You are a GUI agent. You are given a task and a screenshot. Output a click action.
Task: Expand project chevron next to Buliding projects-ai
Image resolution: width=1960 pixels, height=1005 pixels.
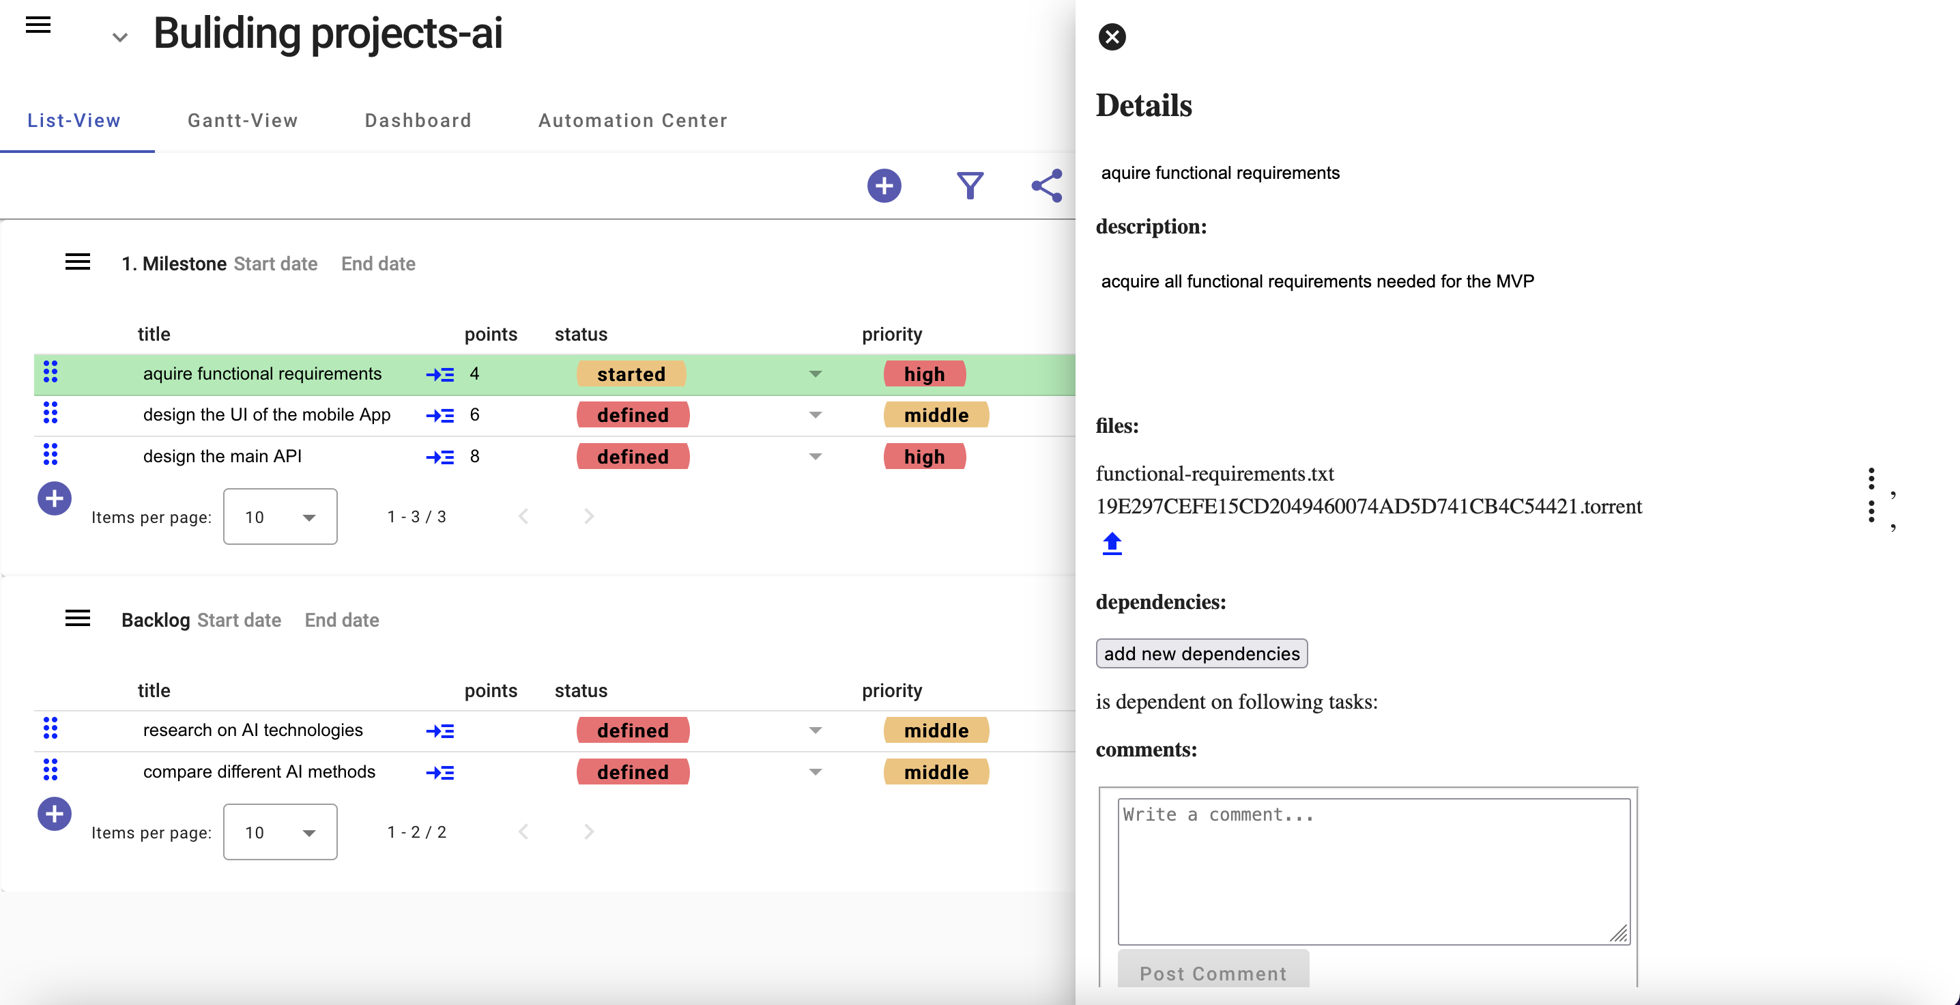click(x=119, y=37)
